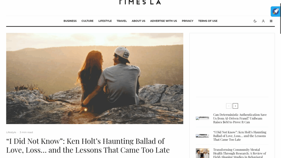281x158 pixels.
Task: Go to next sidebar articles arrow
Action: click(235, 106)
